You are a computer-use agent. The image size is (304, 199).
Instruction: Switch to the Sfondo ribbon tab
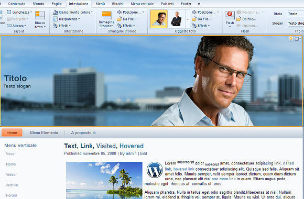38,4
